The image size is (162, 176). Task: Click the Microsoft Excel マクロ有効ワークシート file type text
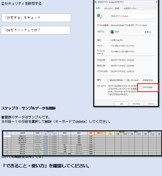129,25
